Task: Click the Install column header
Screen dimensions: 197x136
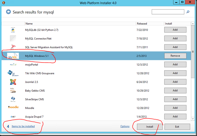Action: pyautogui.click(x=177, y=24)
